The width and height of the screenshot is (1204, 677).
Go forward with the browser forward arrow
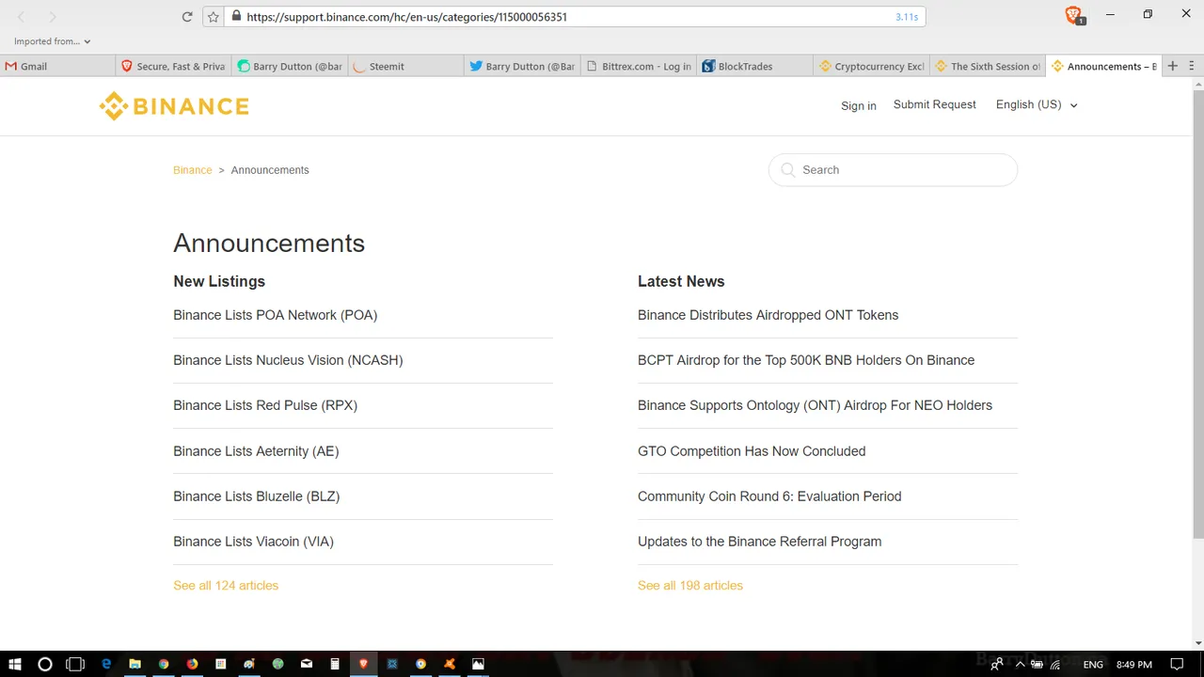click(53, 17)
